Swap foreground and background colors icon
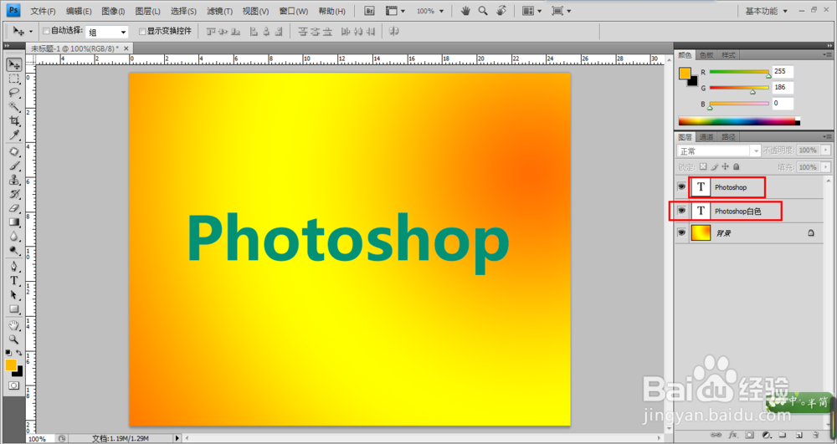 pos(19,353)
